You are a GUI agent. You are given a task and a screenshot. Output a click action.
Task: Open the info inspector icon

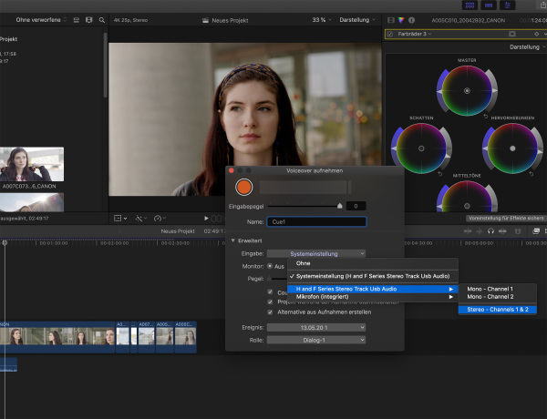pos(412,20)
